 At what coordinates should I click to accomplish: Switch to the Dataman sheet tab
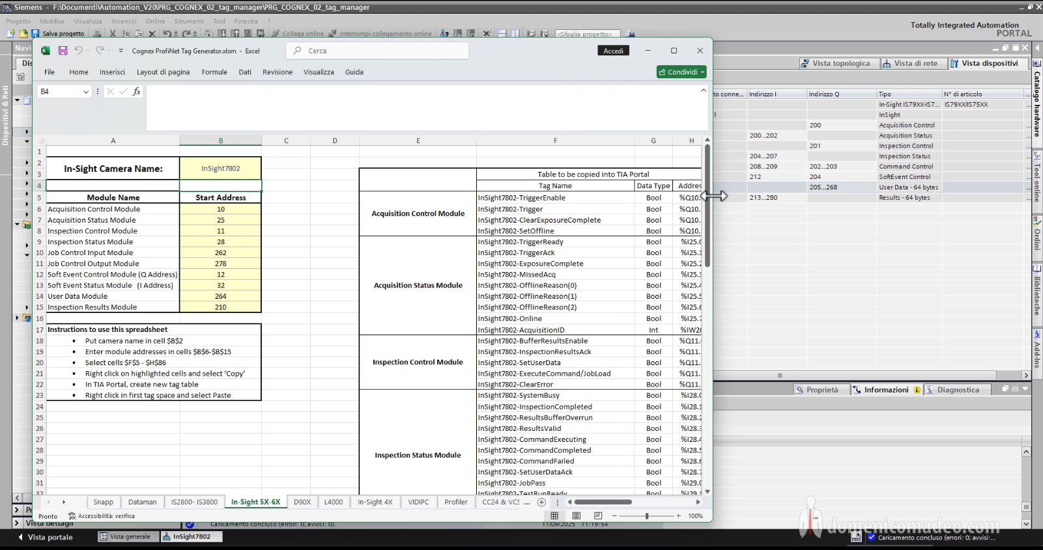pyautogui.click(x=142, y=502)
